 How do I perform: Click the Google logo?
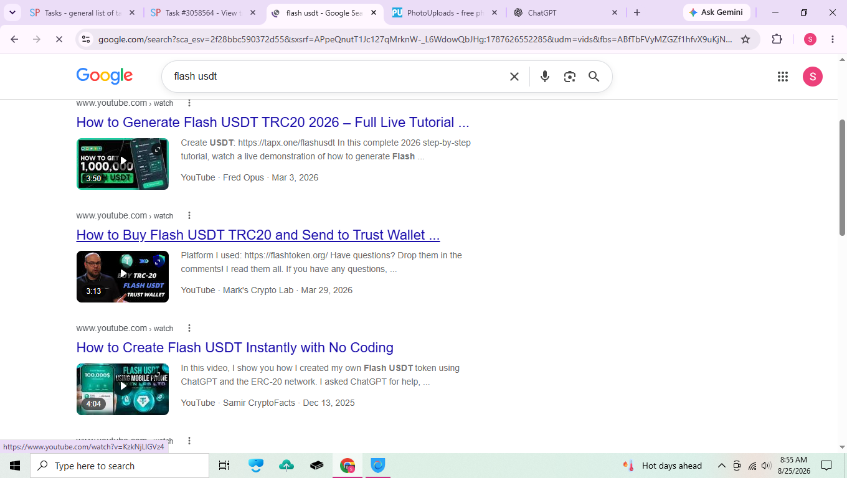click(105, 76)
